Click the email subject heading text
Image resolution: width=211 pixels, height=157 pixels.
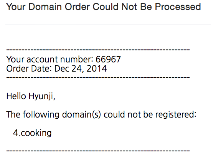(x=104, y=7)
